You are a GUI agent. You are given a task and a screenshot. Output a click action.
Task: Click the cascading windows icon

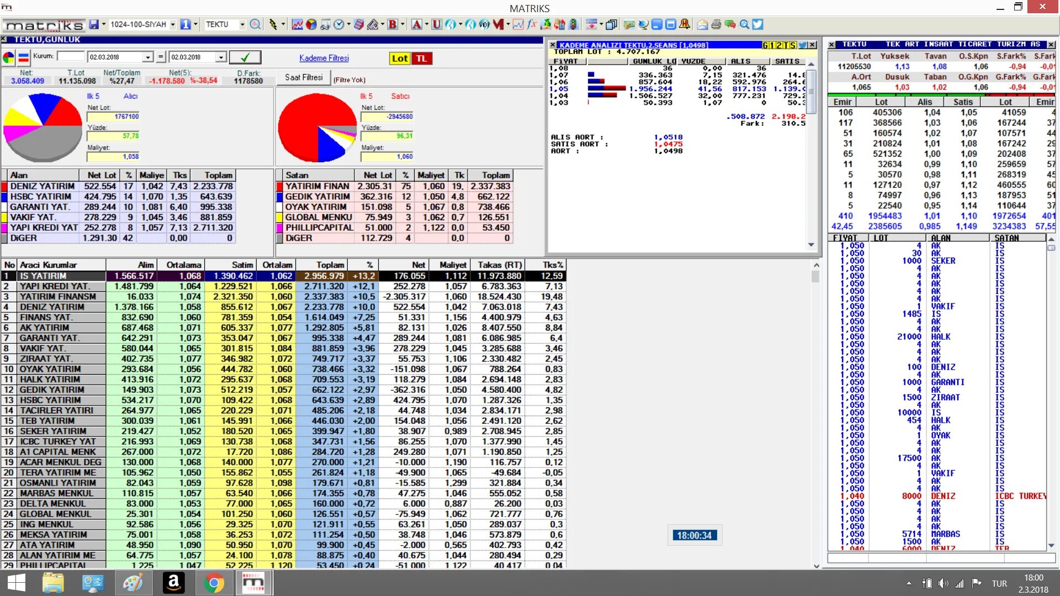(611, 24)
